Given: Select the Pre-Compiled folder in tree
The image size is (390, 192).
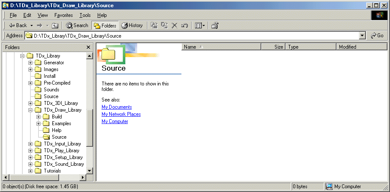Looking at the screenshot, I should tap(57, 83).
